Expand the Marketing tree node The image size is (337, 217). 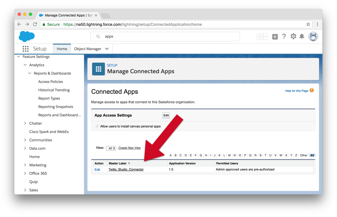pyautogui.click(x=25, y=165)
